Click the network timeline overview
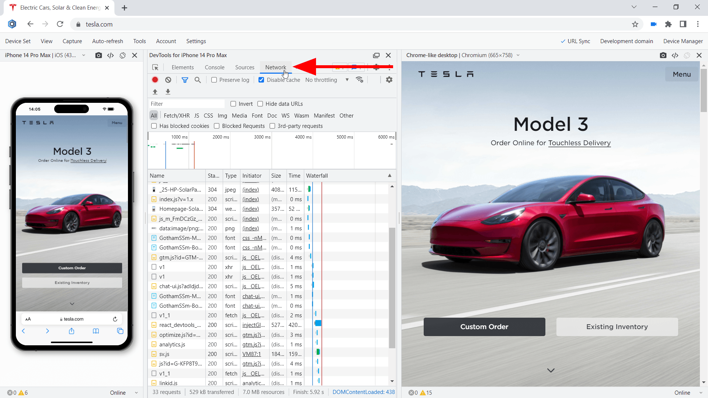 [x=272, y=153]
